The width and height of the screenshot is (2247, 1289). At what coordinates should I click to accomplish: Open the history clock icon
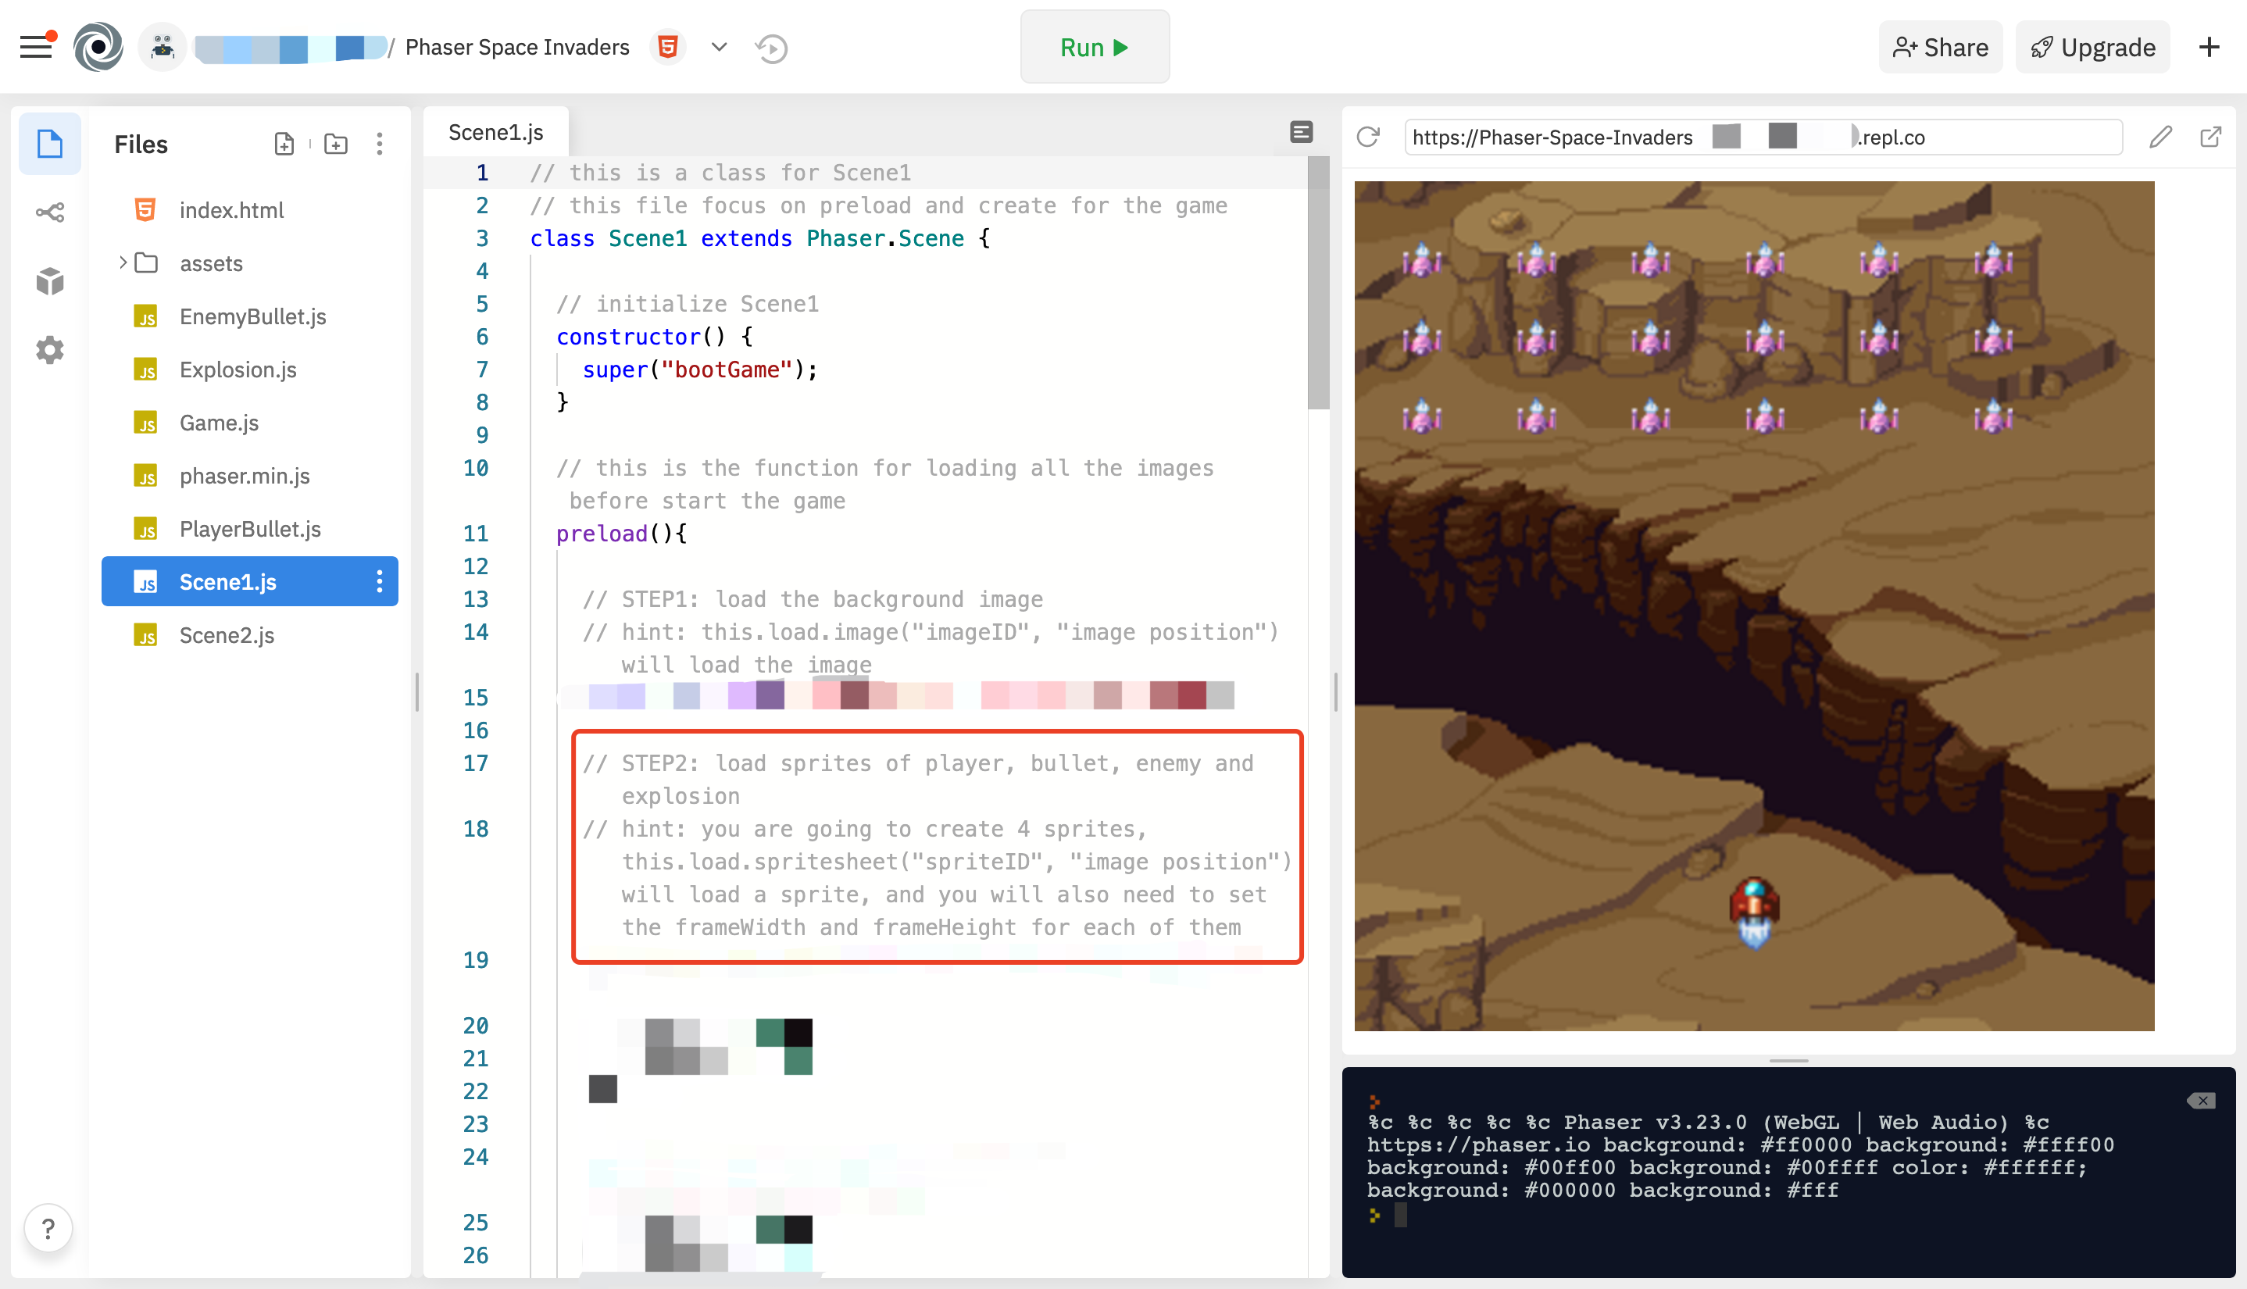click(771, 48)
